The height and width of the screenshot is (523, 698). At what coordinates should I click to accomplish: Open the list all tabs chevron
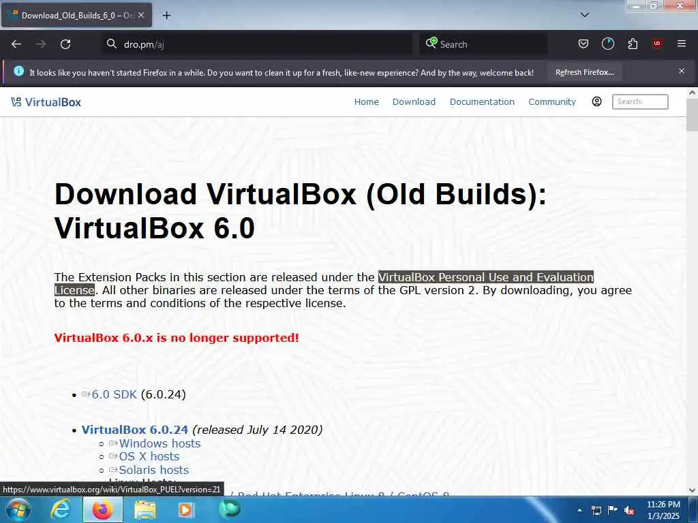pos(585,15)
